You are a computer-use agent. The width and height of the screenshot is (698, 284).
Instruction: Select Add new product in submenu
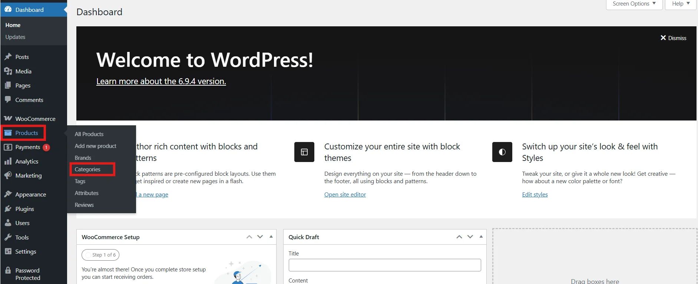[96, 146]
